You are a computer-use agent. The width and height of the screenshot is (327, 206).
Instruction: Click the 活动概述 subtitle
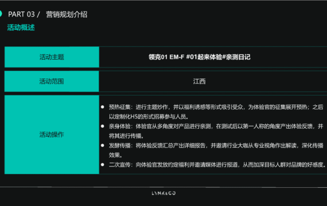tap(21, 27)
